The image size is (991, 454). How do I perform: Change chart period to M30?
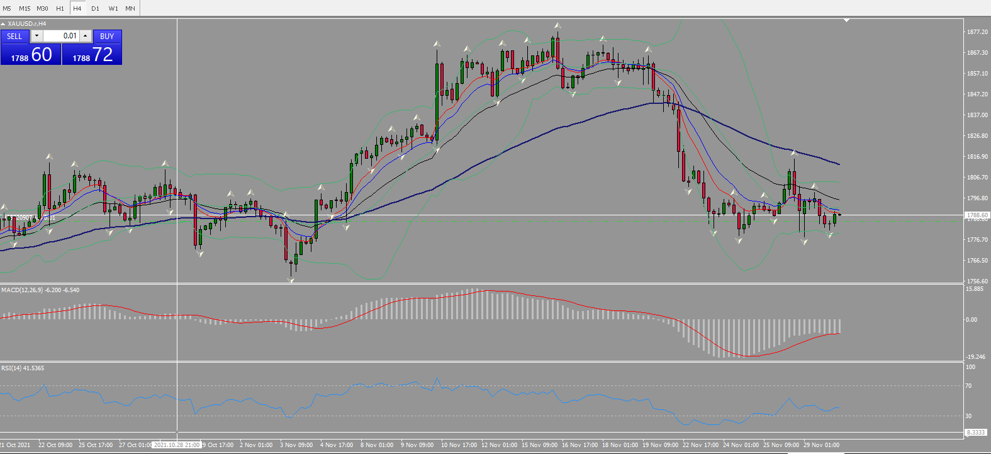coord(42,8)
